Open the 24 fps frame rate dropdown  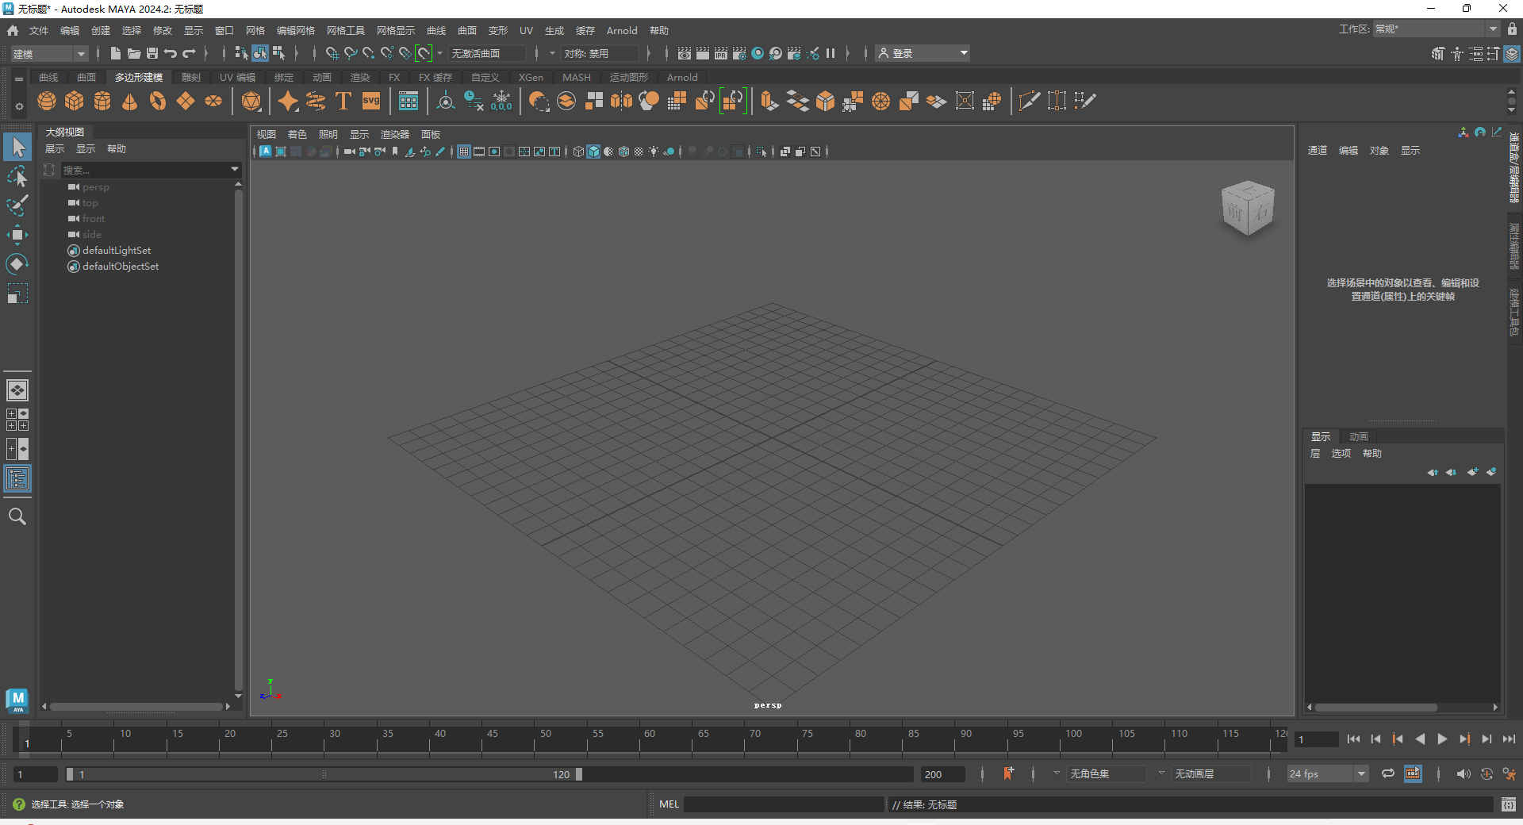point(1361,773)
